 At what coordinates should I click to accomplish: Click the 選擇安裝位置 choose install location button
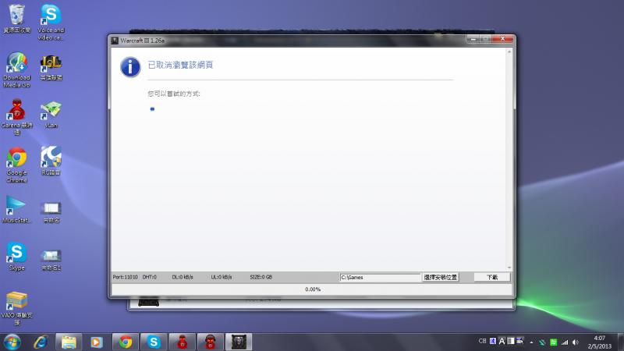[440, 278]
